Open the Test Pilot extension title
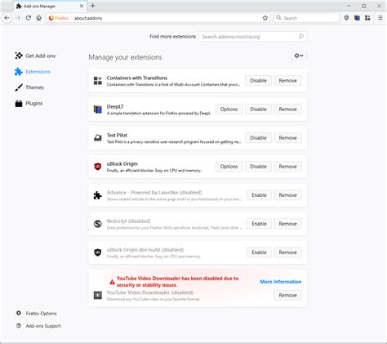387x344 pixels. point(117,135)
